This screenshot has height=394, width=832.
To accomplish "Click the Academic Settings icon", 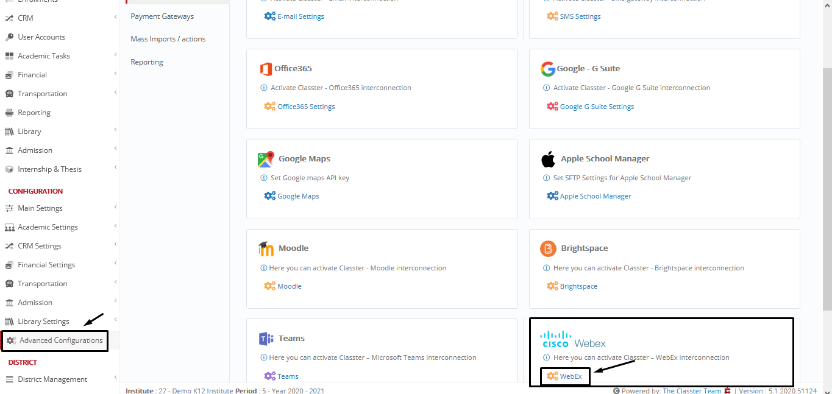I will (9, 227).
